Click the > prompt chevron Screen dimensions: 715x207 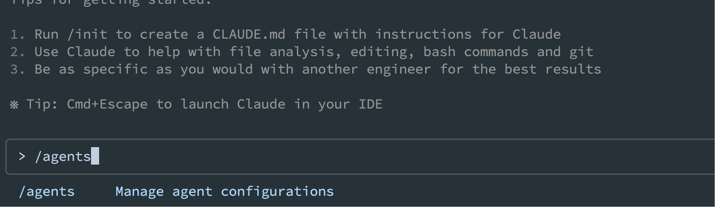click(22, 156)
